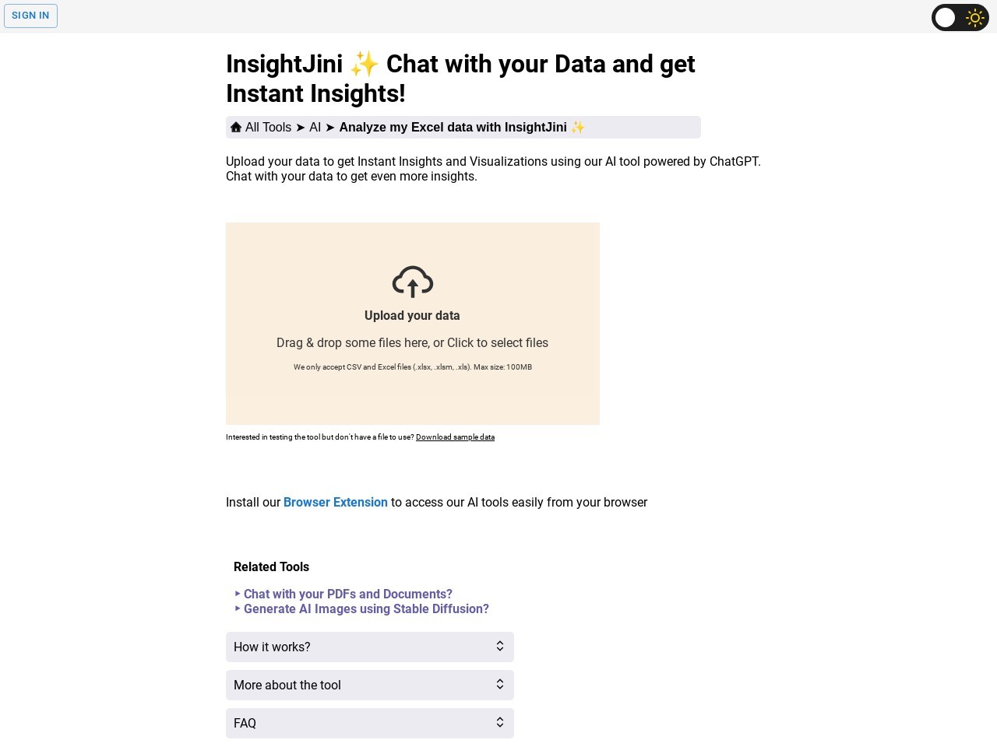
Task: Open Chat with your PDFs and Documents link
Action: coord(348,594)
